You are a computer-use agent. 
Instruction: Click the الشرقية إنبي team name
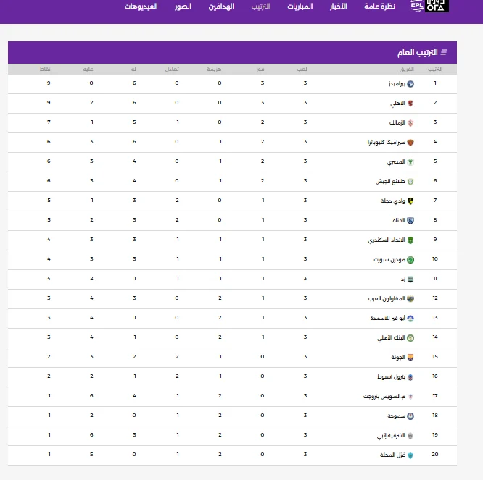pyautogui.click(x=391, y=436)
